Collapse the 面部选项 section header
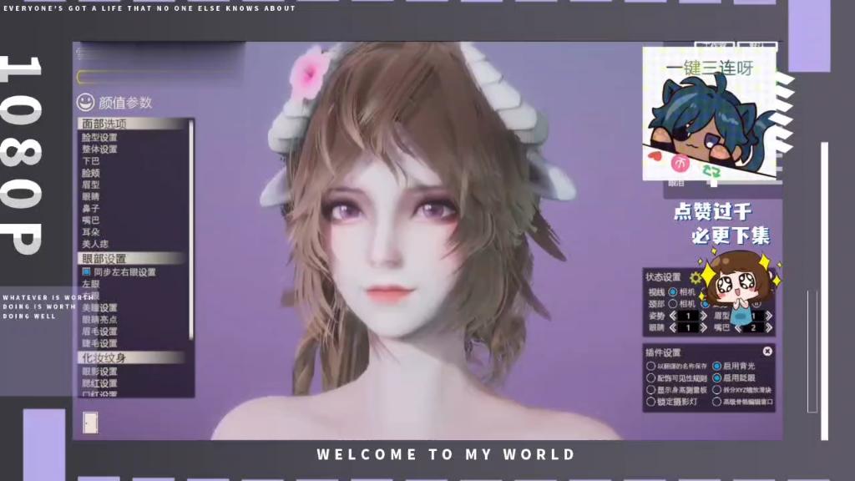Viewport: 855px width, 481px height. pos(132,124)
